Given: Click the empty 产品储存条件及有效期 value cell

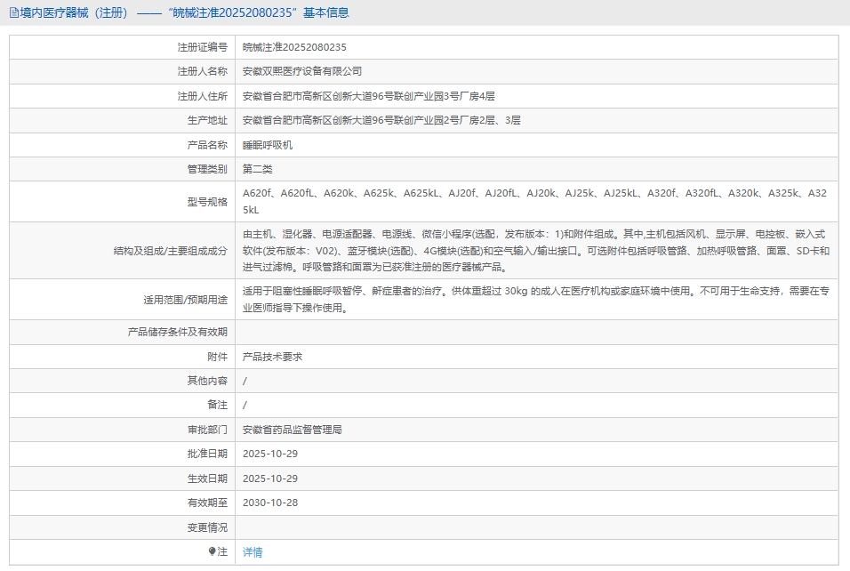Looking at the screenshot, I should point(536,332).
